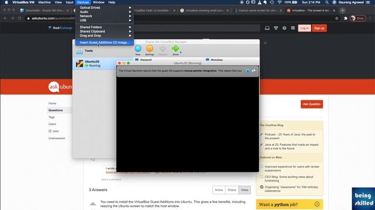Viewport: 375px width, 210px height.
Task: Sort answers by Votes
Action: pyautogui.click(x=244, y=190)
